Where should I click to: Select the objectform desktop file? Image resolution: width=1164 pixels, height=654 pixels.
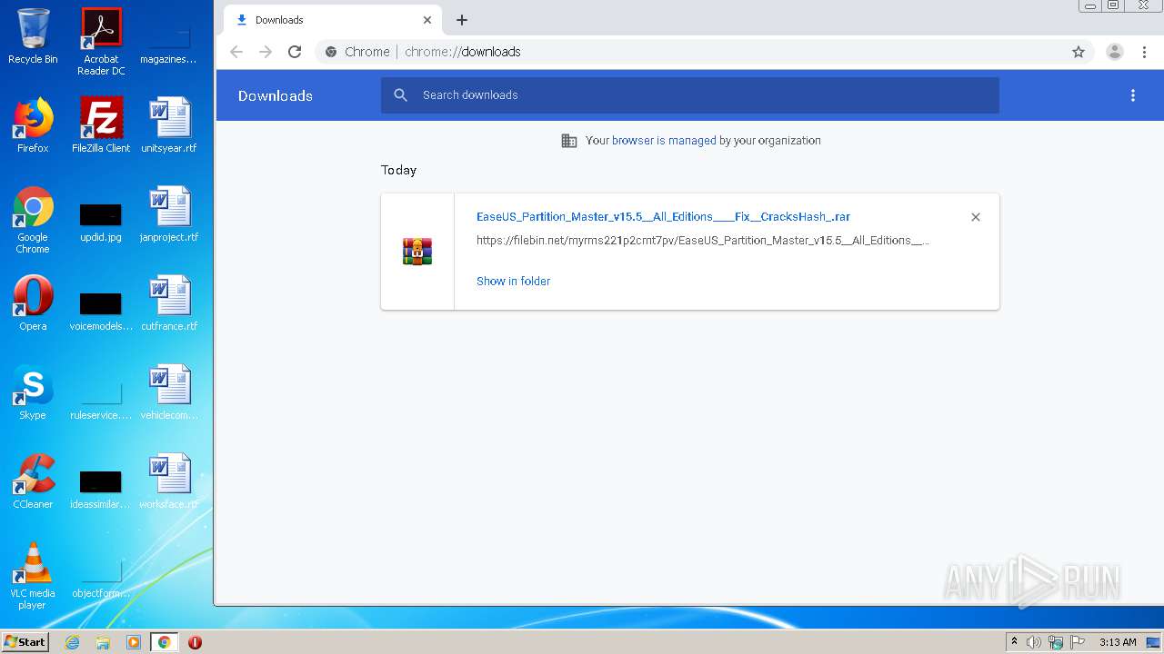click(101, 578)
